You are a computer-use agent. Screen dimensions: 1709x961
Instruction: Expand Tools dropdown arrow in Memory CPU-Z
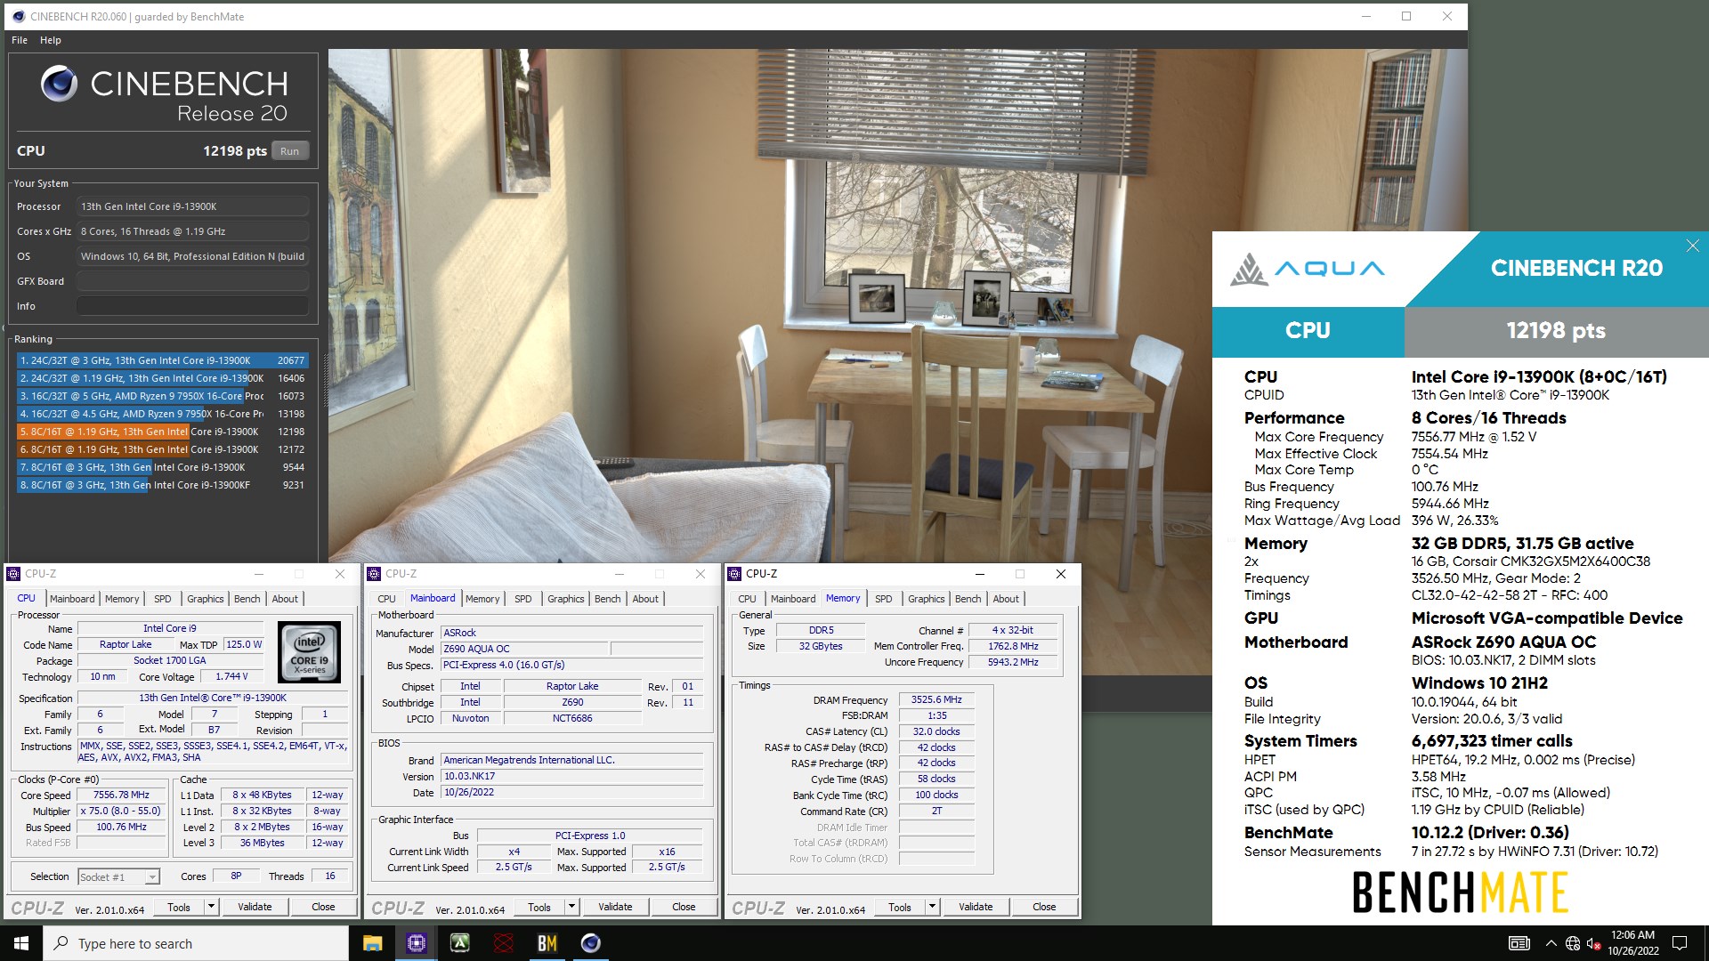[933, 907]
